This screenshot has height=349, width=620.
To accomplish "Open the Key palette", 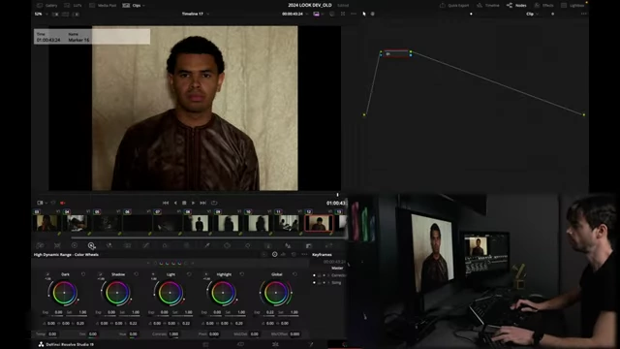I will [308, 245].
